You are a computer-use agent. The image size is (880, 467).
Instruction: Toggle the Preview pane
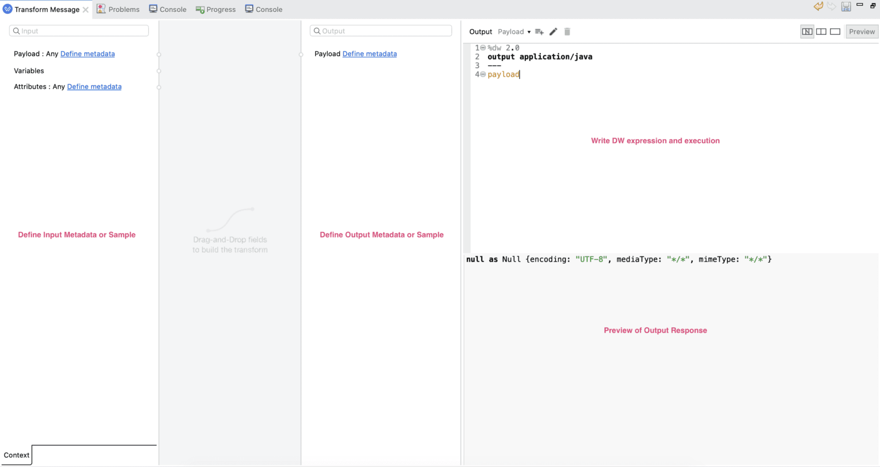coord(862,31)
